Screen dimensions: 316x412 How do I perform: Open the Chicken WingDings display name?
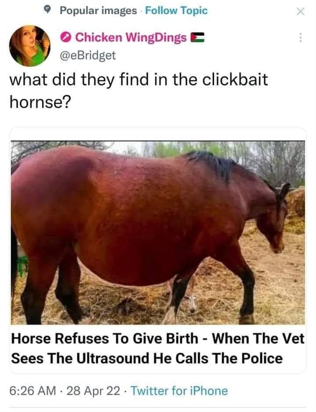point(131,38)
